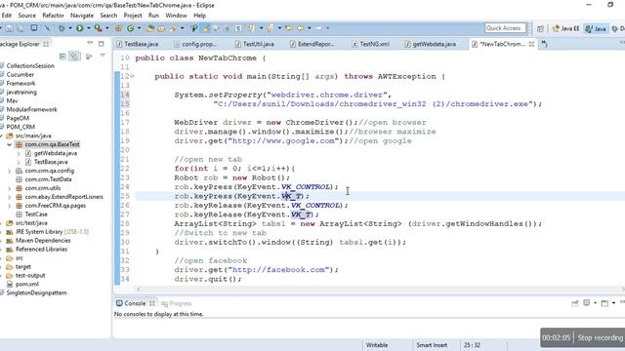Image resolution: width=625 pixels, height=351 pixels.
Task: Click Collapse All in Package Explorer
Action: (62, 57)
